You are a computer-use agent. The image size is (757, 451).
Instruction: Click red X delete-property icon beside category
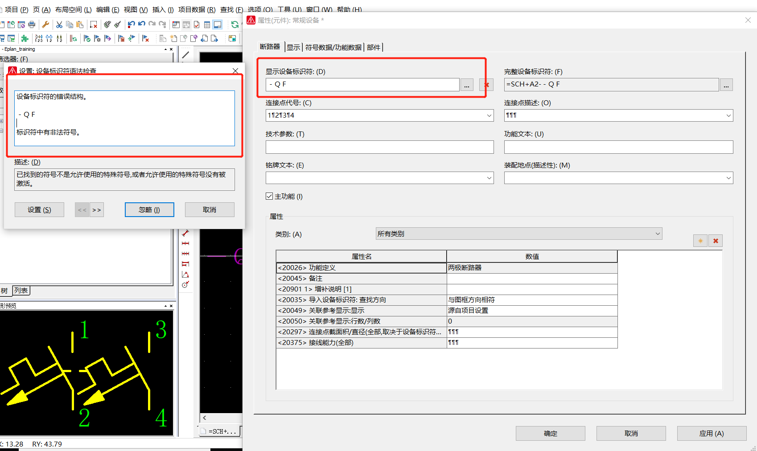(716, 241)
